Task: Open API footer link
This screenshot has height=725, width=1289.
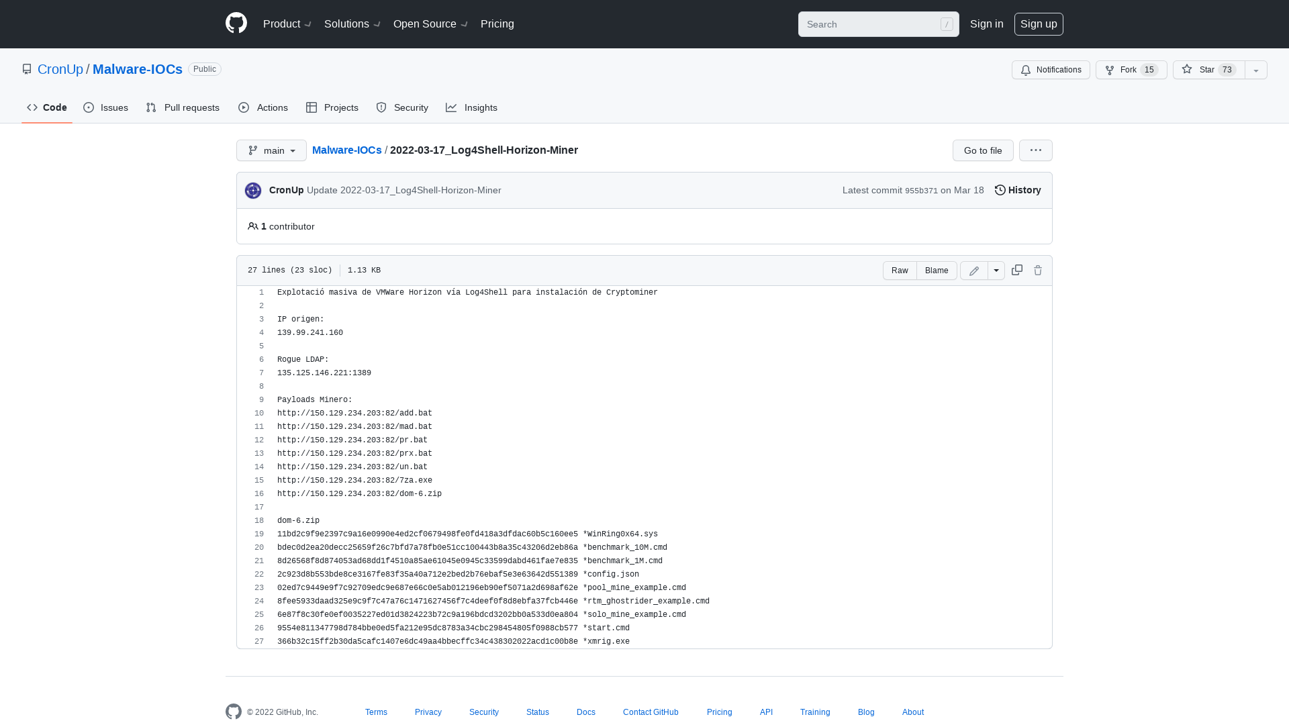Action: 766,712
